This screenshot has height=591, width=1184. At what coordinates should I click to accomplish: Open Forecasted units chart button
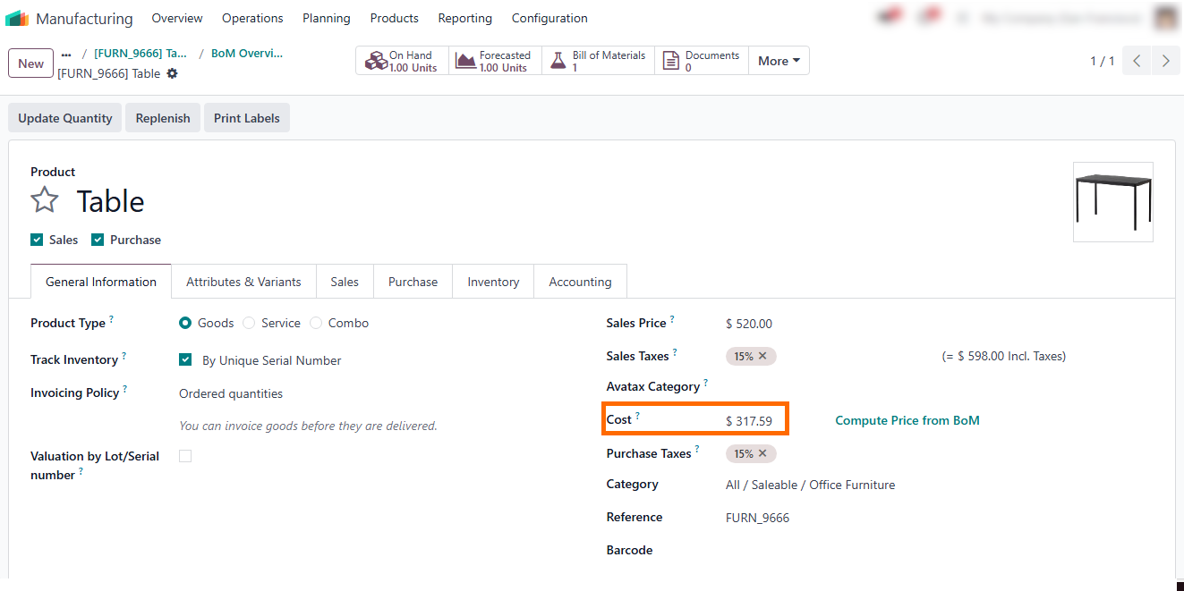click(495, 61)
